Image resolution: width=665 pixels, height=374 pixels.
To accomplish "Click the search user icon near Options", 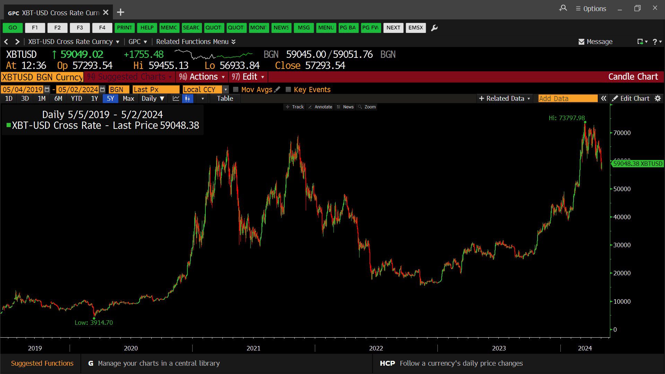I will pos(563,8).
